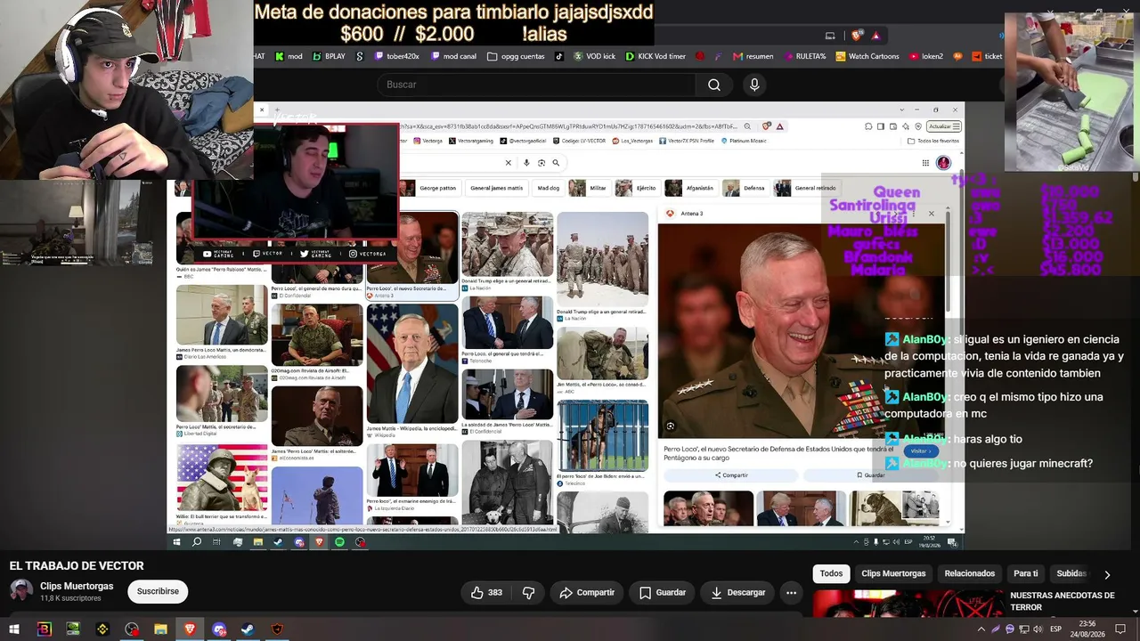Screen dimensions: 1140x641
Task: Select the 'Para ti' filter chip
Action: tap(1026, 574)
